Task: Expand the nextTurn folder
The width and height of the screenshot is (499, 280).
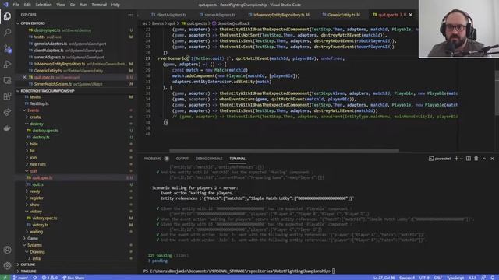Action: point(37,164)
